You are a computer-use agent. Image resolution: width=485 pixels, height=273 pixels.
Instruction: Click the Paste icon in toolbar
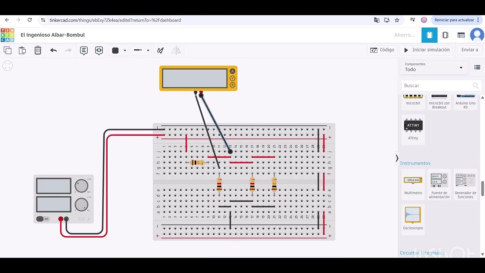click(22, 50)
